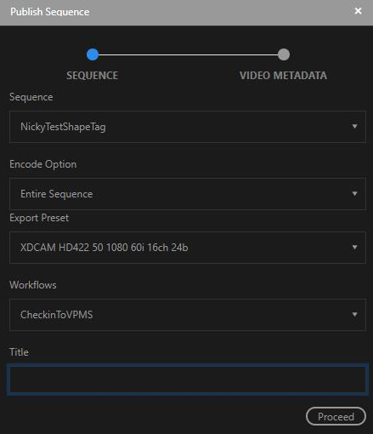Switch to the VIDEO METADATA step label

pos(283,76)
